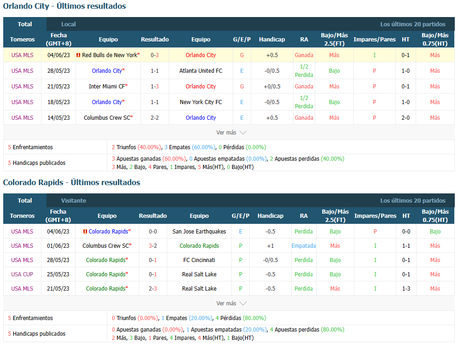Click handicap +1 in Columbus Crew row
Screen dimensions: 458x344
(270, 246)
